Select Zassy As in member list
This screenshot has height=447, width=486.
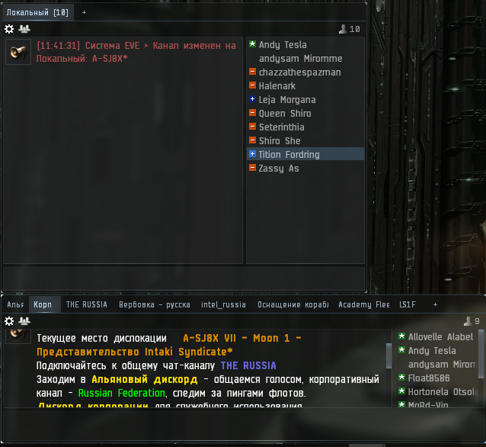[305, 169]
